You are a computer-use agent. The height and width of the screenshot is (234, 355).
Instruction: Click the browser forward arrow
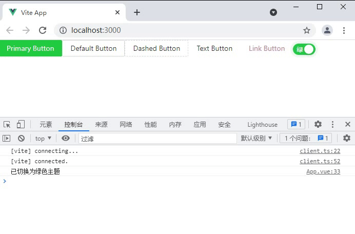(x=26, y=30)
